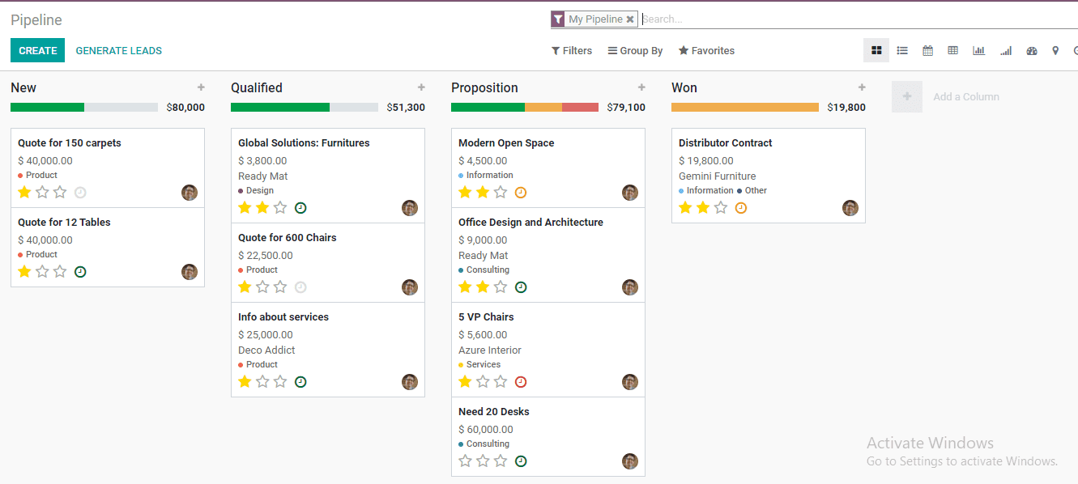Set third star on Distributor Contract

pos(721,208)
